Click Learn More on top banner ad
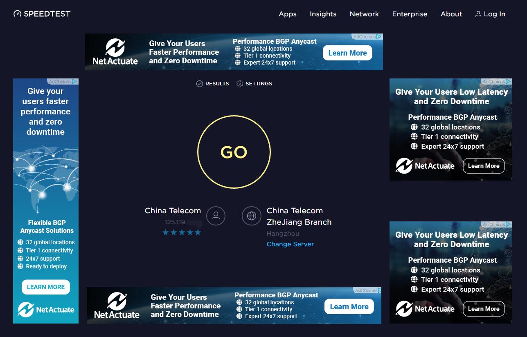The image size is (527, 337). pos(347,53)
